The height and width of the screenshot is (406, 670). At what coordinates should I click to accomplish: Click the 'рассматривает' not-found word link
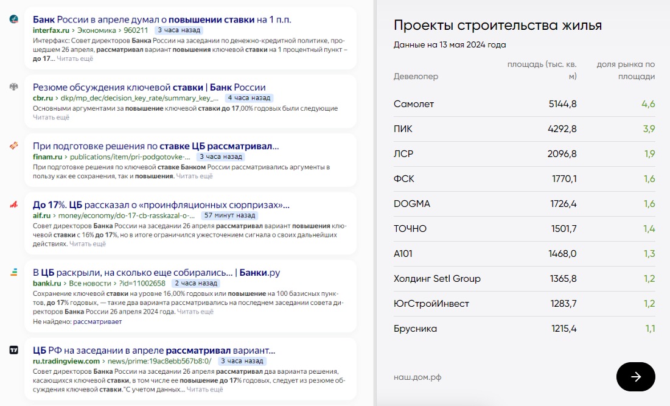point(97,321)
